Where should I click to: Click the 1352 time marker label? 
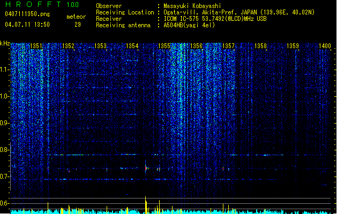(68, 46)
